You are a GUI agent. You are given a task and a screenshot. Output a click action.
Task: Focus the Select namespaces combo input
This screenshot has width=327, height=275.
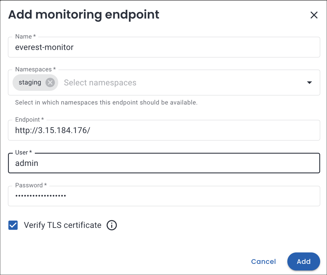click(x=171, y=83)
